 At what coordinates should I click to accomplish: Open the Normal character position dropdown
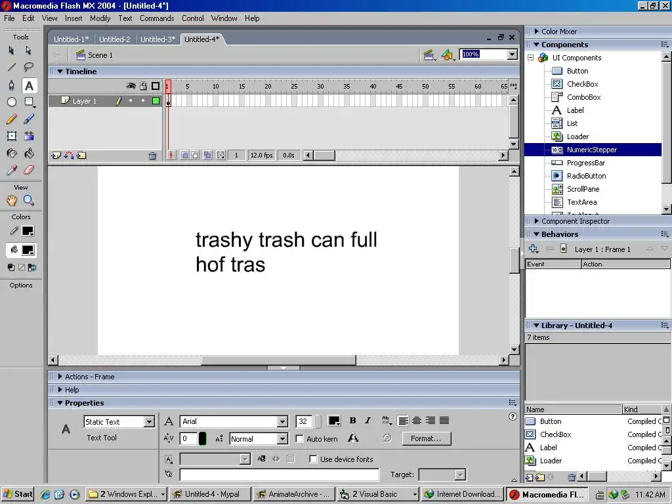[282, 439]
